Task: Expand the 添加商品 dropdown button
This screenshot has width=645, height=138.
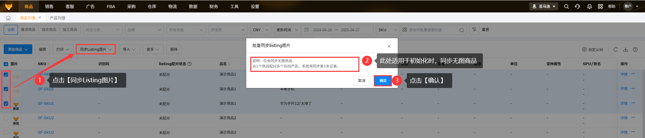Action: tap(18, 49)
